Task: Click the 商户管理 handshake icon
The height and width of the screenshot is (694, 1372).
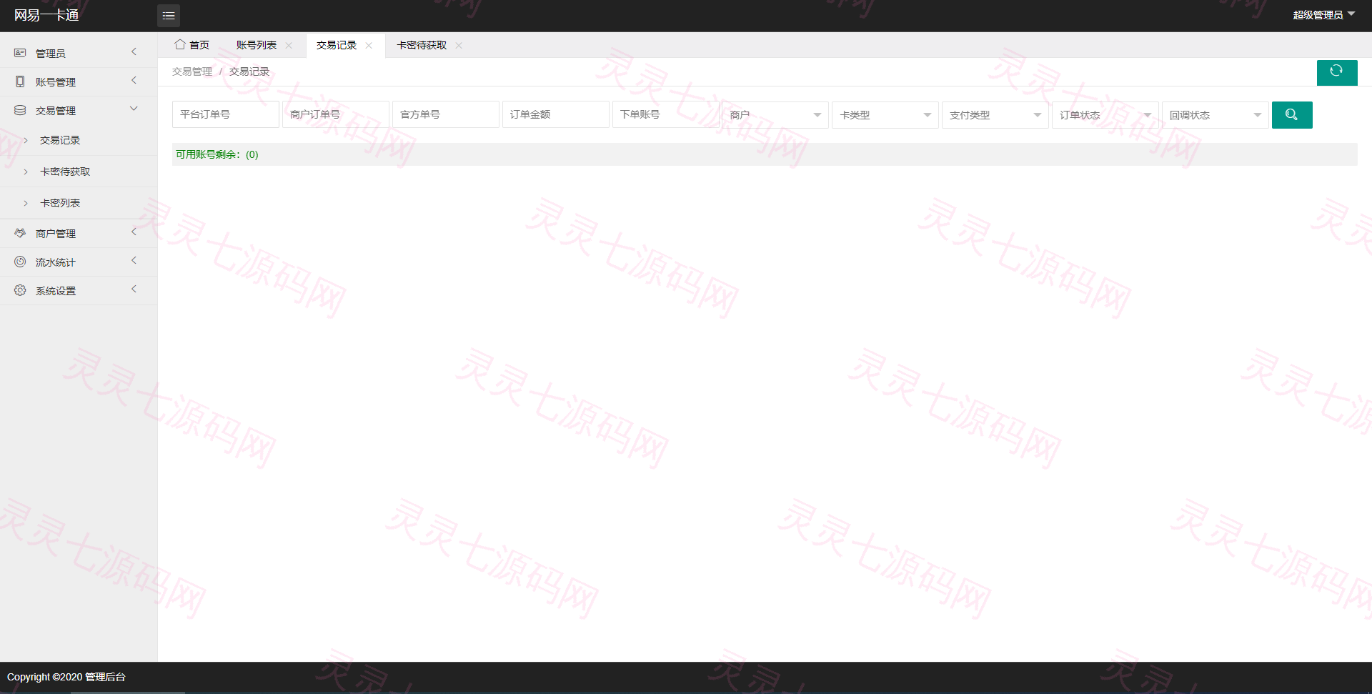Action: point(20,233)
